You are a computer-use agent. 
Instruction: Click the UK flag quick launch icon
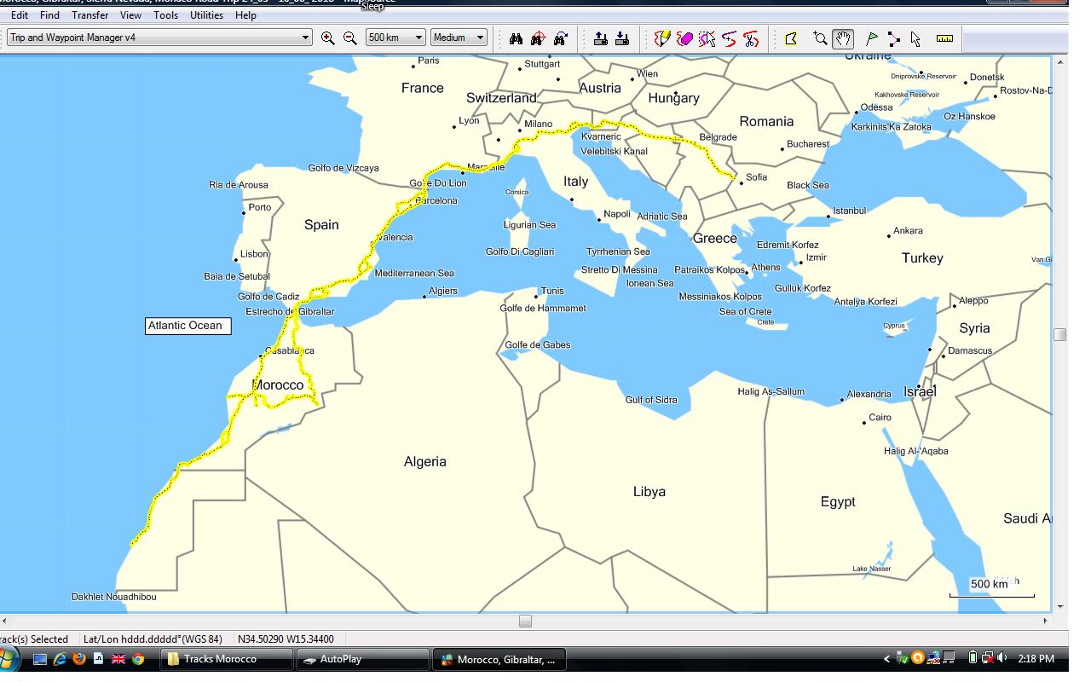[x=118, y=659]
